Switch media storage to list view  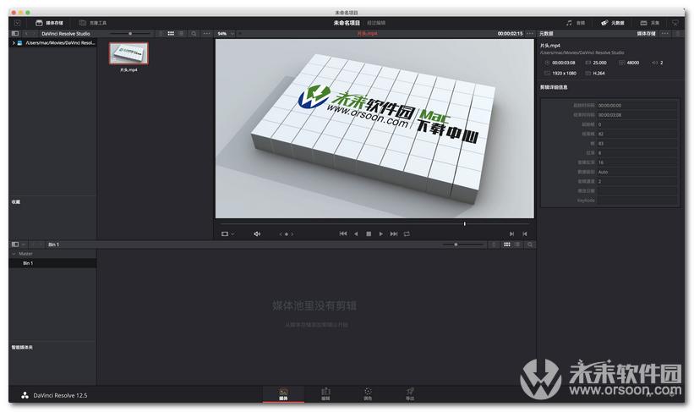coord(181,33)
